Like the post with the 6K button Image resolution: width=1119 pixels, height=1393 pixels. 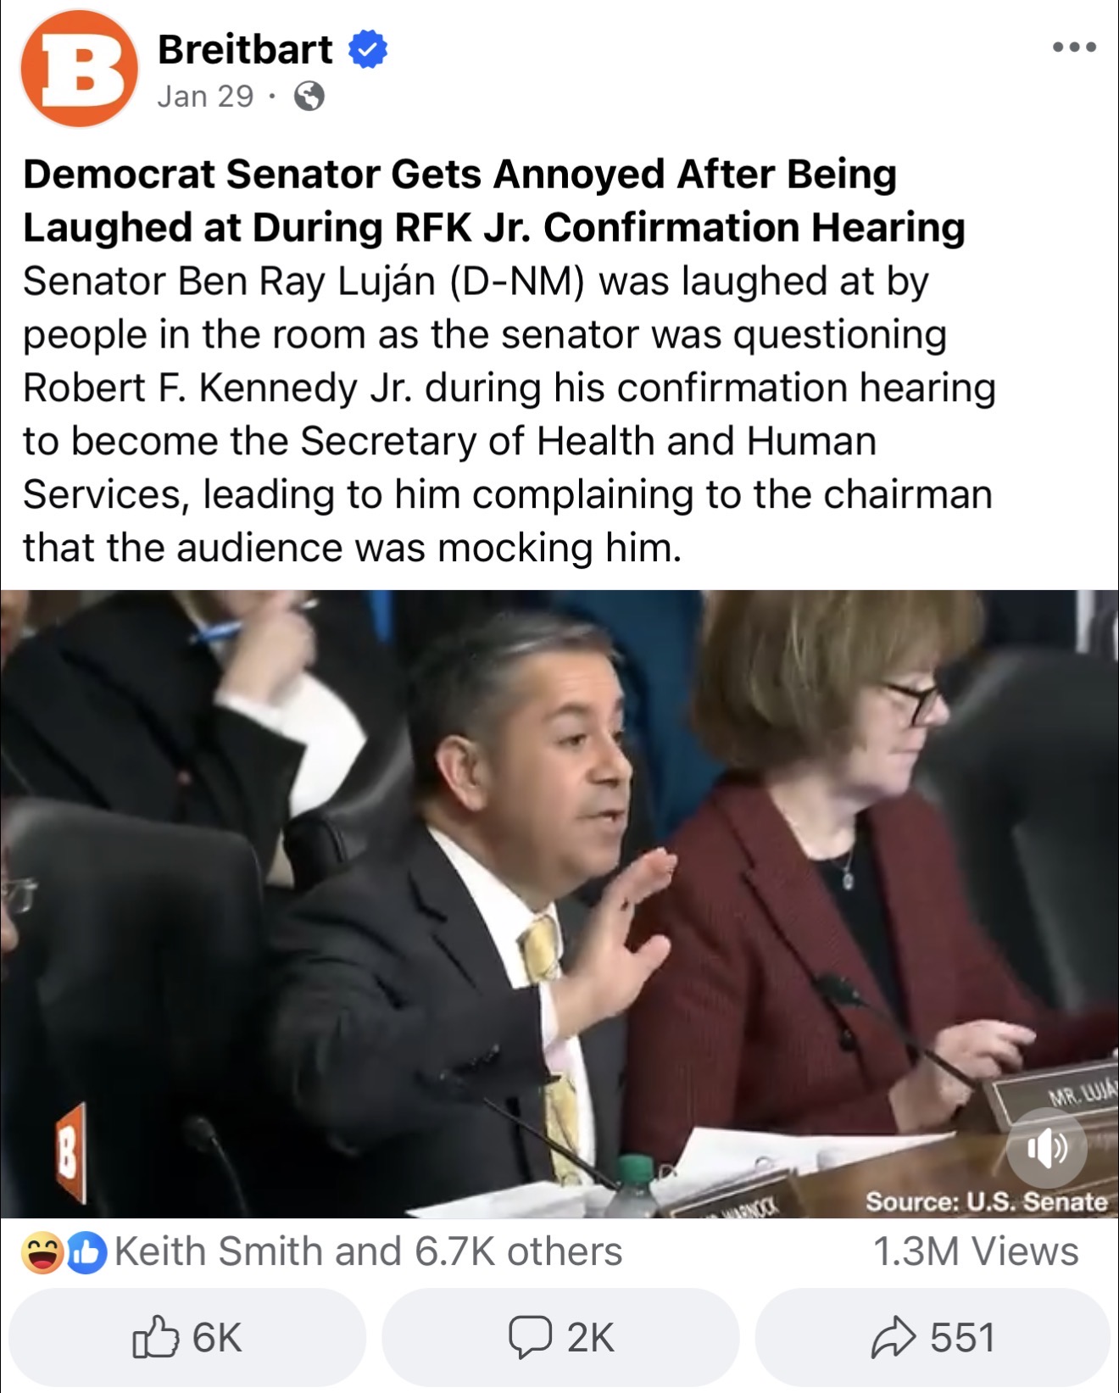(187, 1337)
